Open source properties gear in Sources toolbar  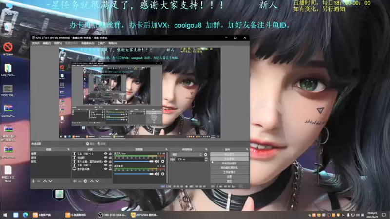85,181
